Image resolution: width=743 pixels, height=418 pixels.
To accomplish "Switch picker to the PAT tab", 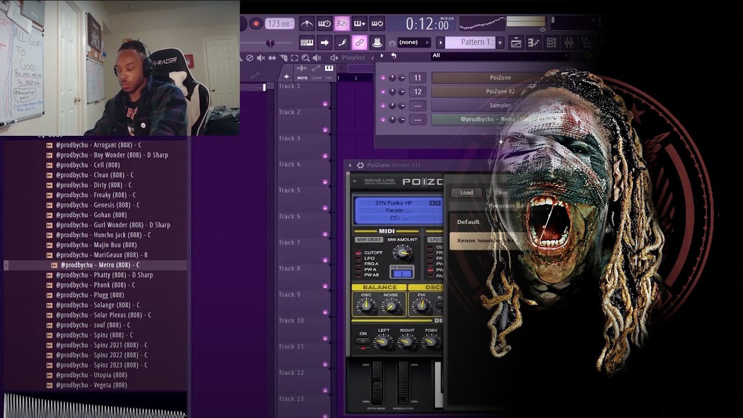I will click(329, 77).
